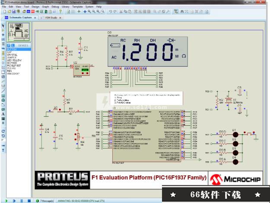Select the 2D line graphics tool
The width and height of the screenshot is (270, 203).
pos(3,91)
